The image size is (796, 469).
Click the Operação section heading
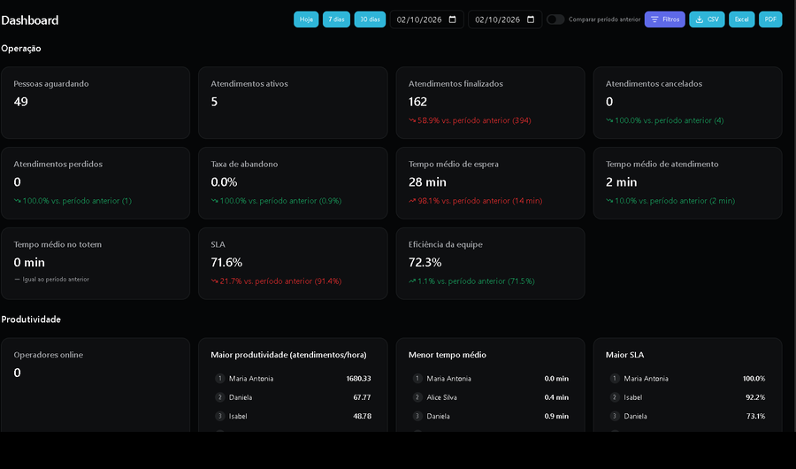21,49
